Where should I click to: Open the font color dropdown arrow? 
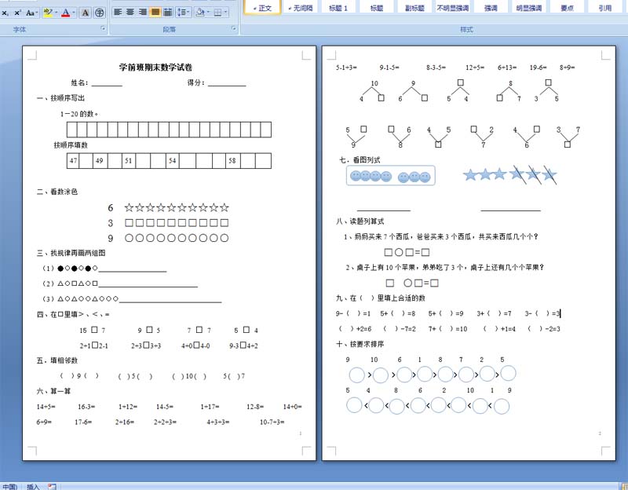74,13
